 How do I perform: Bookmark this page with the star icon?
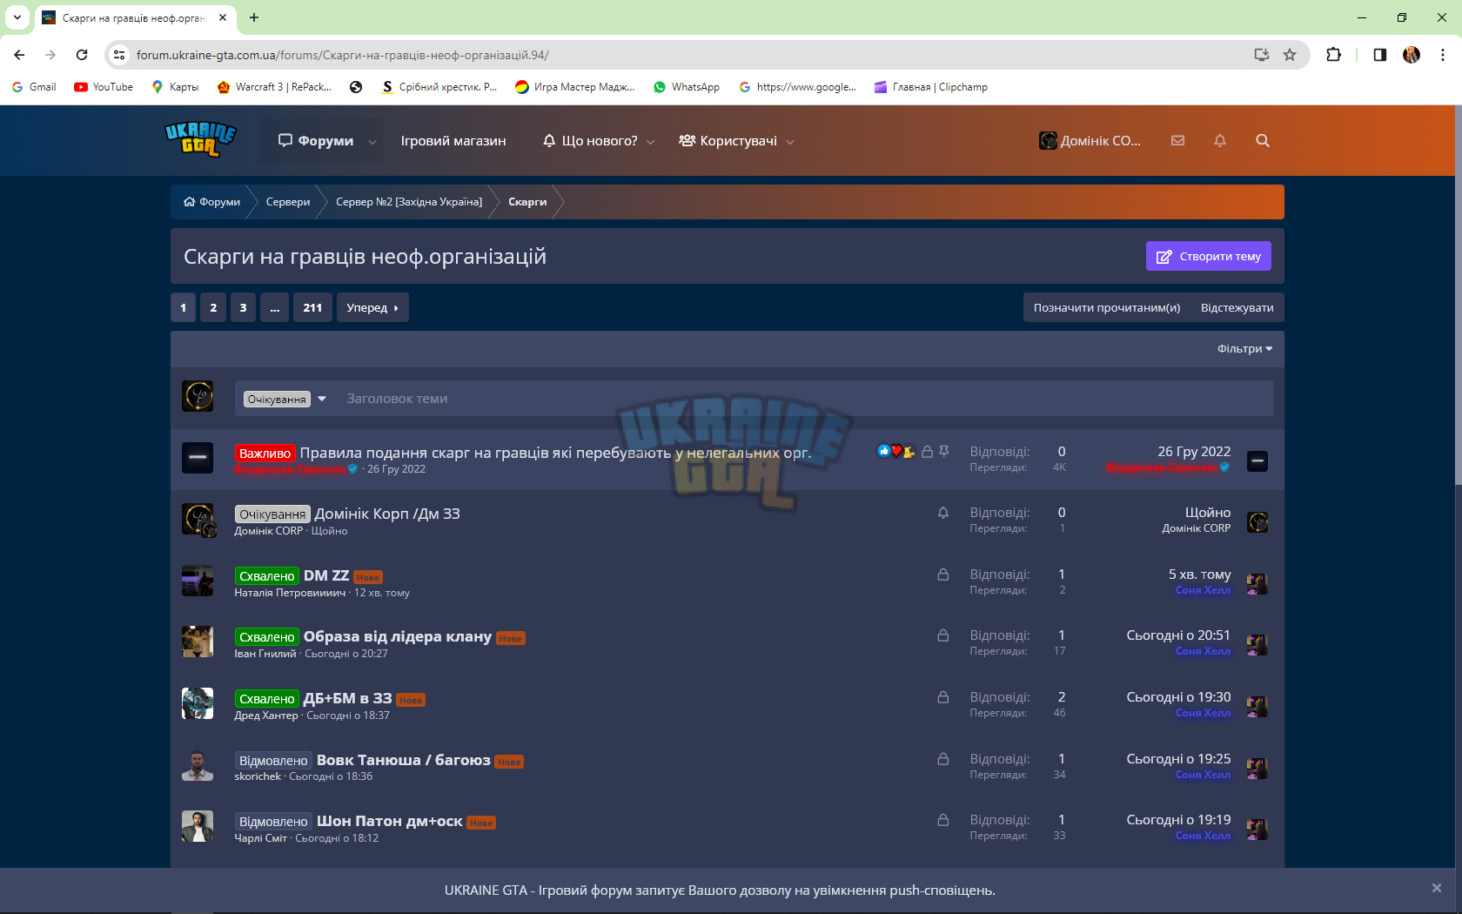point(1290,55)
